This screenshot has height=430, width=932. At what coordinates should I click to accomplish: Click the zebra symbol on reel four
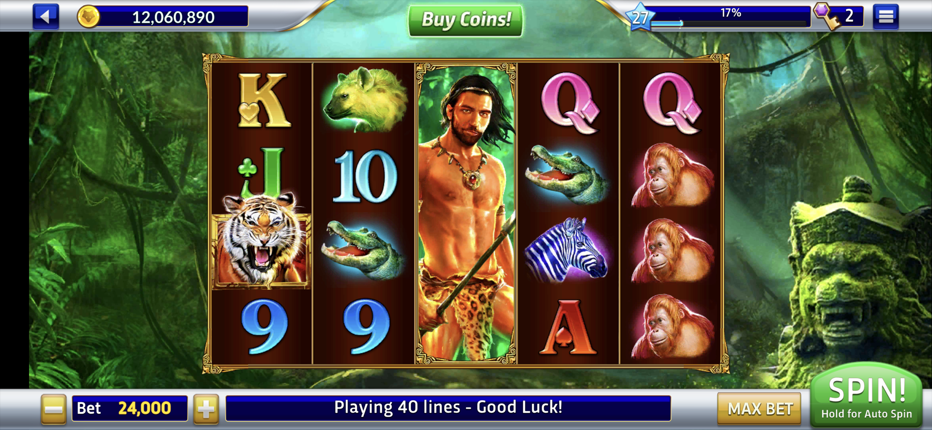tap(568, 250)
